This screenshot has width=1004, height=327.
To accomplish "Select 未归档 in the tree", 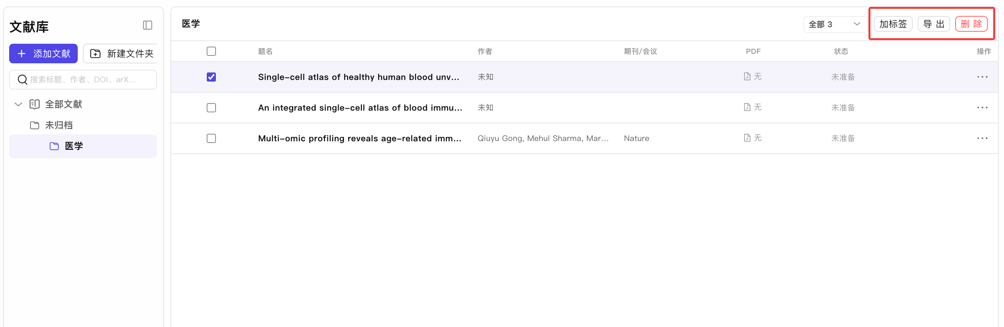I will point(59,125).
